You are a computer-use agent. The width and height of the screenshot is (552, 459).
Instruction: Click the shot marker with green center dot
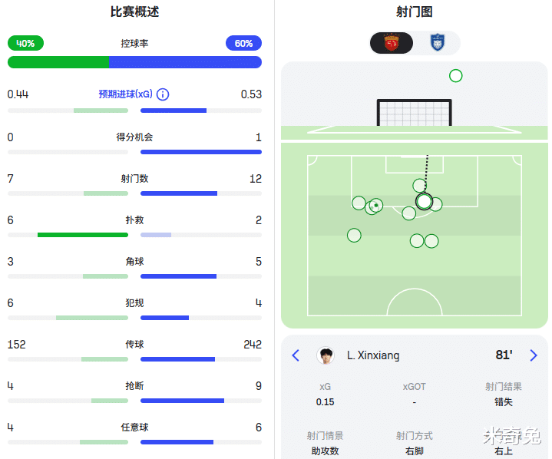(375, 205)
